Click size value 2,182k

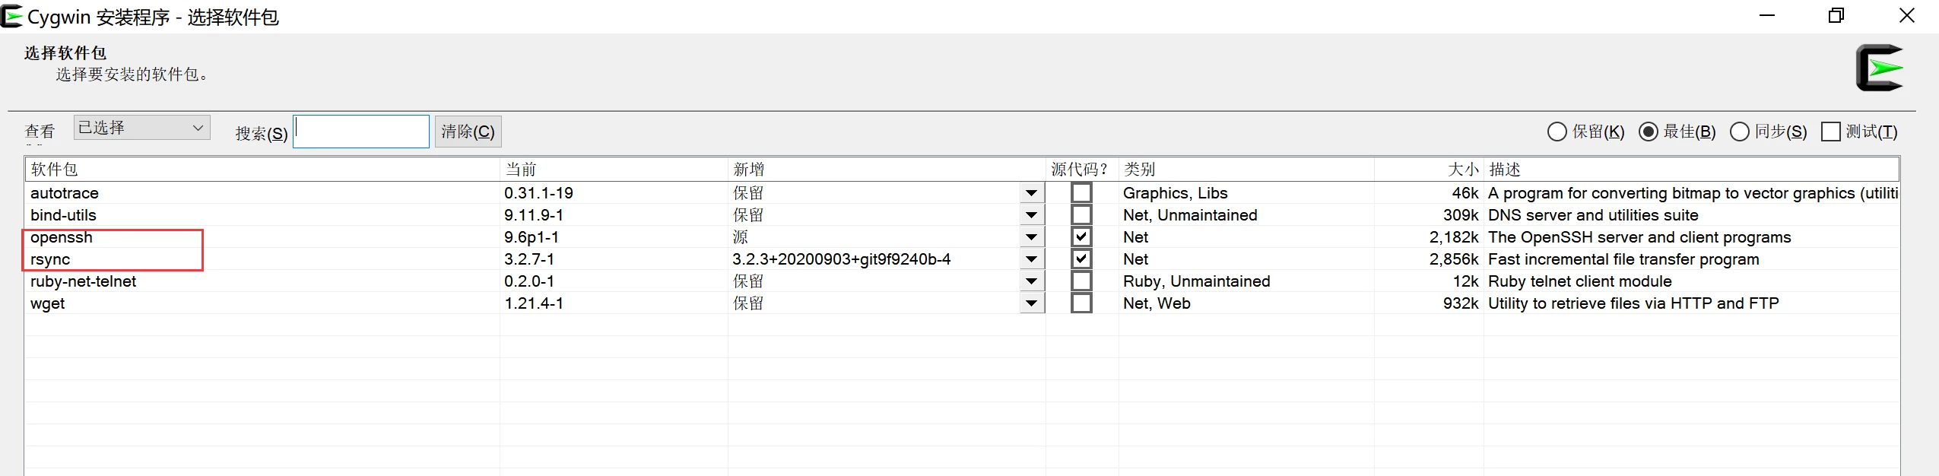pos(1454,237)
